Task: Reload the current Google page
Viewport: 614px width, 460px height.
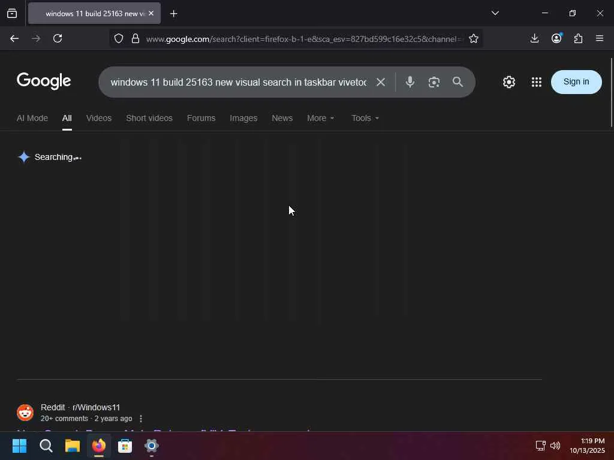Action: (x=58, y=38)
